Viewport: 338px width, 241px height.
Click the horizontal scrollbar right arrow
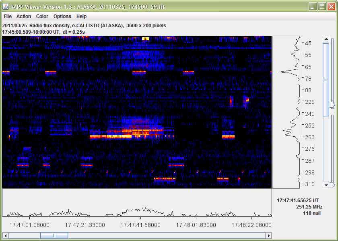click(x=269, y=236)
